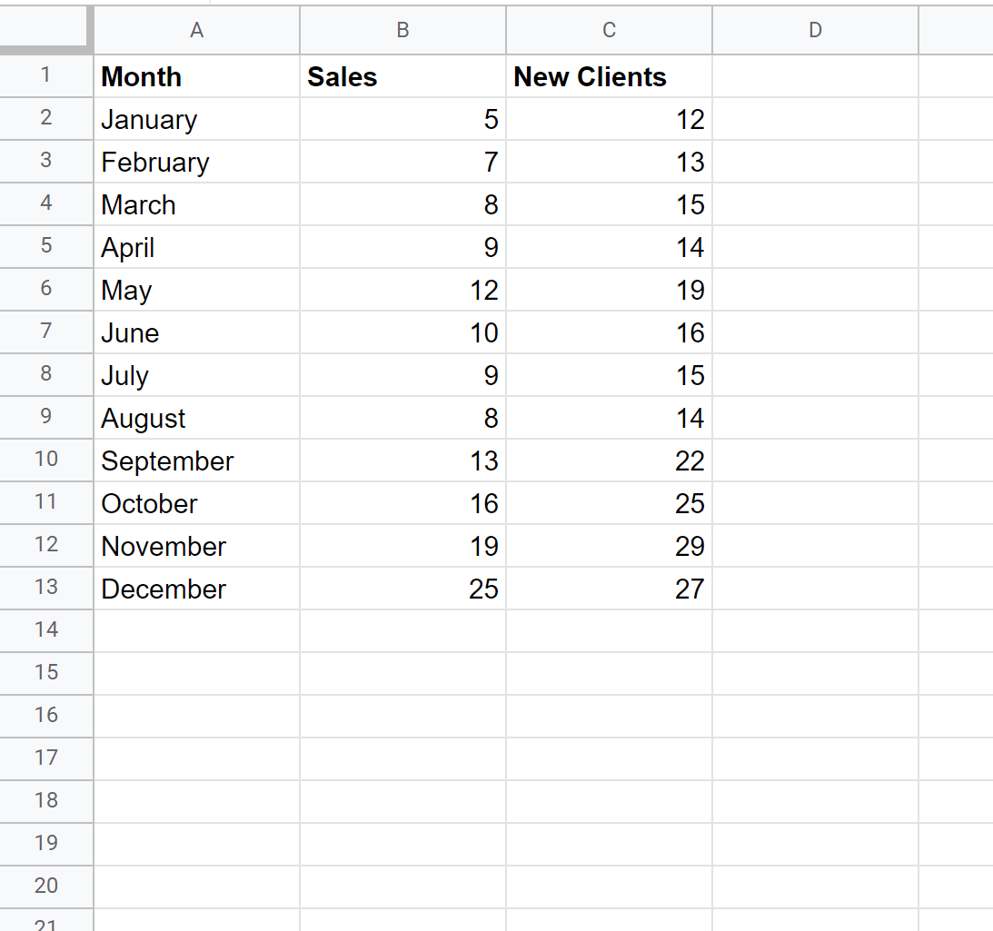Image resolution: width=993 pixels, height=931 pixels.
Task: Select the January cell
Action: point(196,119)
